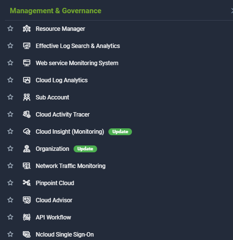Go to Organization service
This screenshot has height=240, width=233.
(52, 149)
